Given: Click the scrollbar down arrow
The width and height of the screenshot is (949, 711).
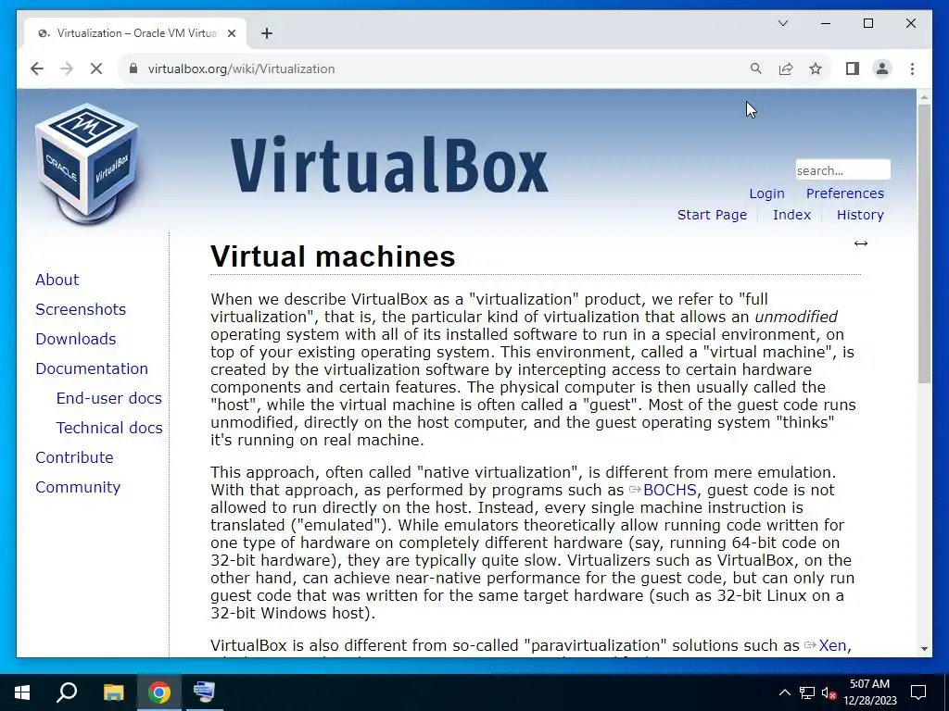Looking at the screenshot, I should coord(924,649).
